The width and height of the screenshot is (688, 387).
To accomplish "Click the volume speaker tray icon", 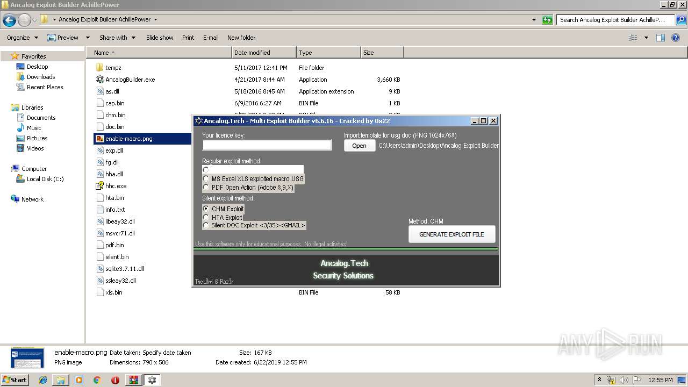I will coord(624,380).
